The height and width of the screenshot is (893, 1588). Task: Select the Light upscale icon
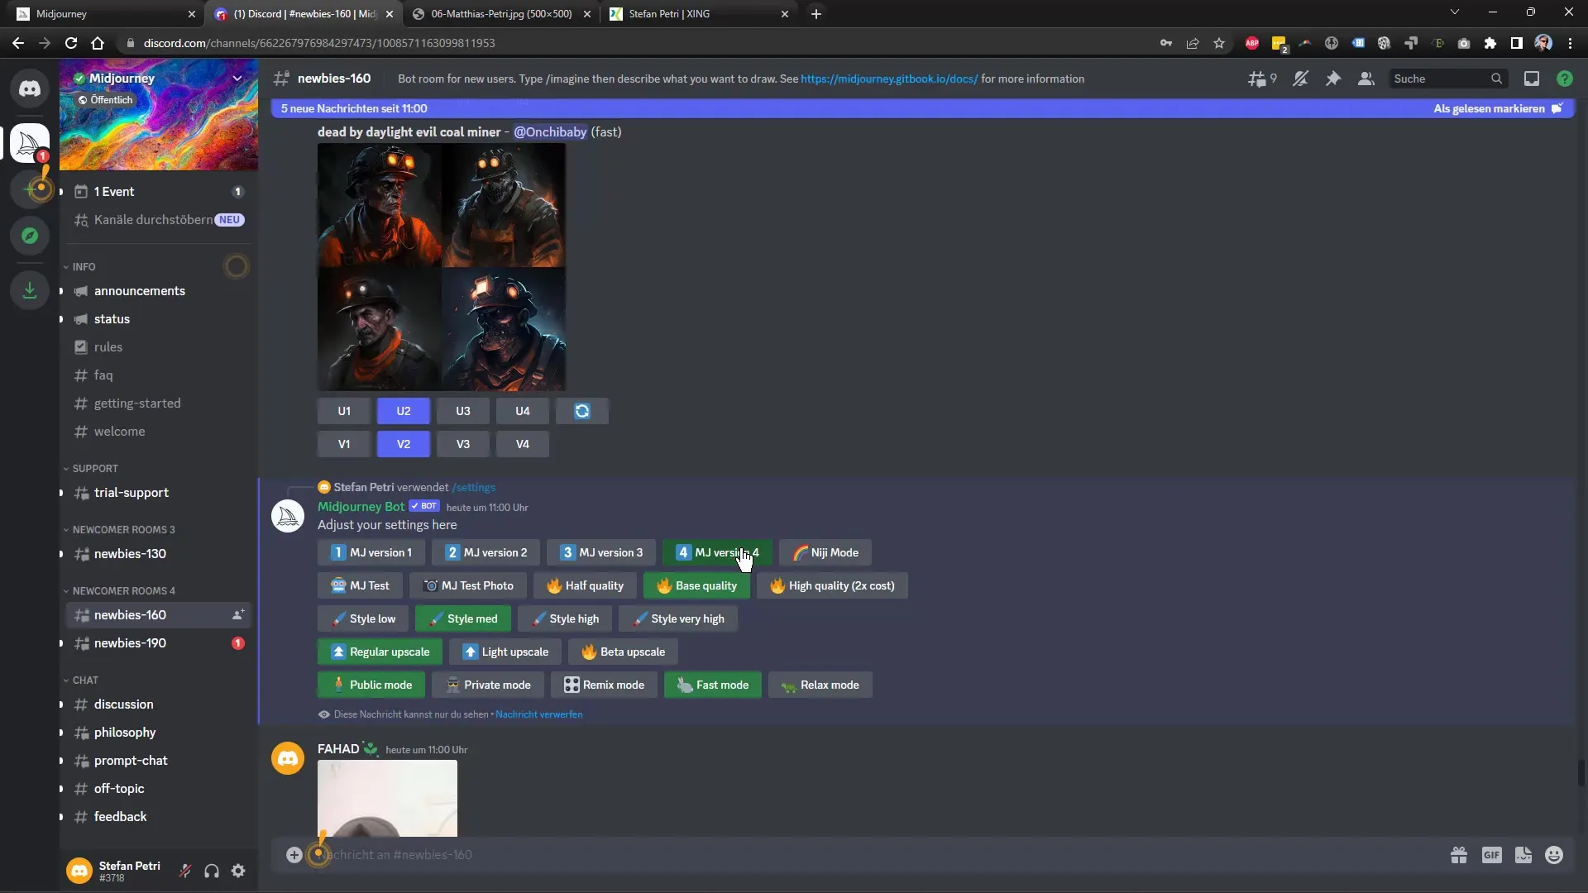tap(469, 651)
